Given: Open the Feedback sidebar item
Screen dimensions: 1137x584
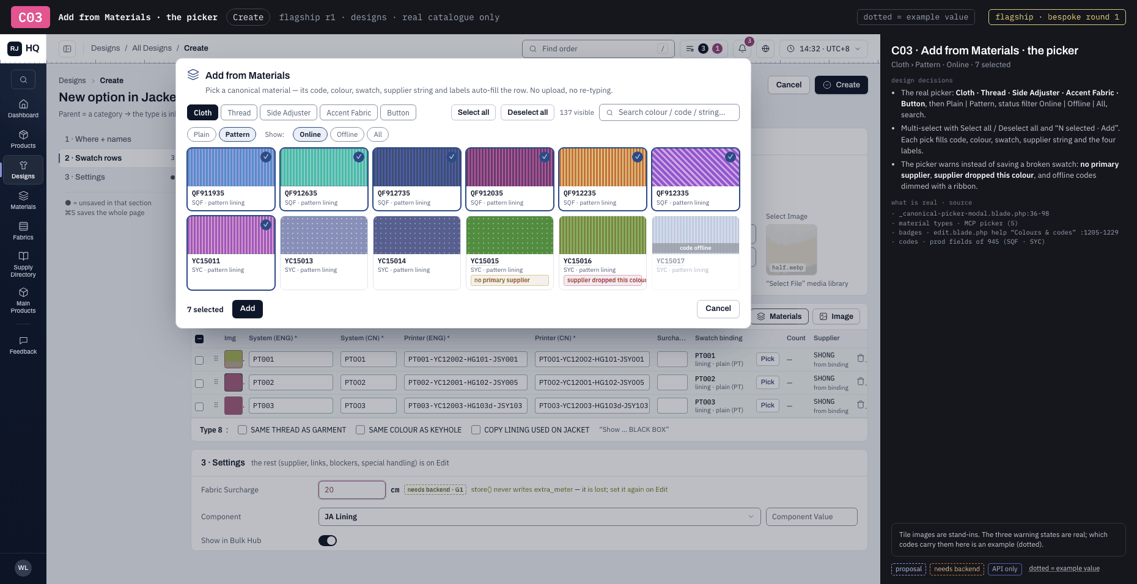Looking at the screenshot, I should (23, 345).
